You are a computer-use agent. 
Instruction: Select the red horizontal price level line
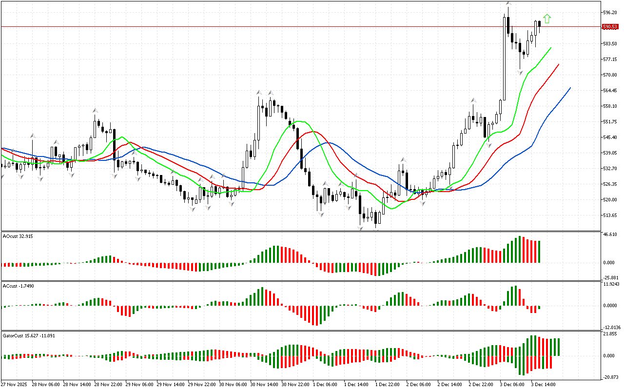pyautogui.click(x=292, y=27)
